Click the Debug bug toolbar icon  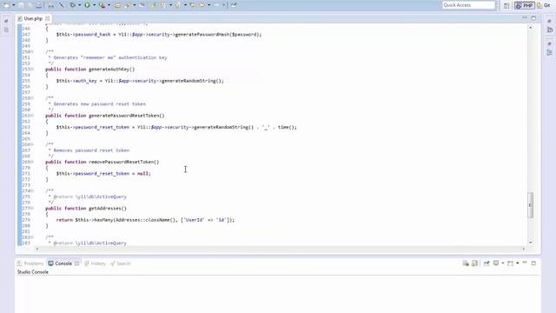click(72, 5)
